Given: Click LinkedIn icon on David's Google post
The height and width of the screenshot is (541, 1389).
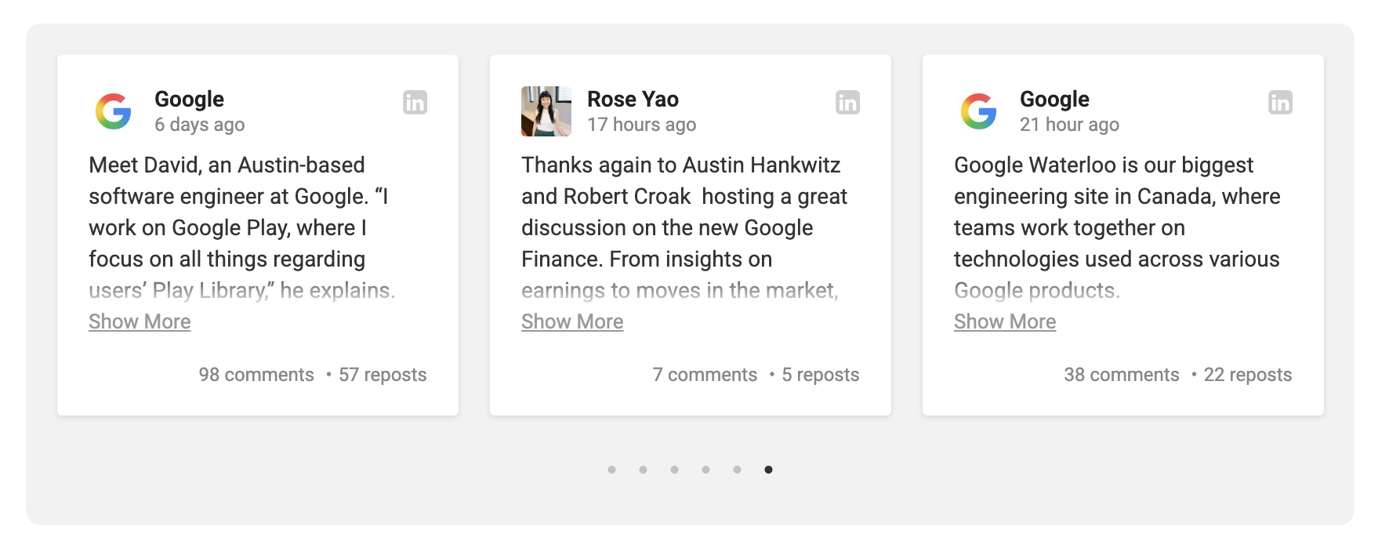Looking at the screenshot, I should 415,103.
